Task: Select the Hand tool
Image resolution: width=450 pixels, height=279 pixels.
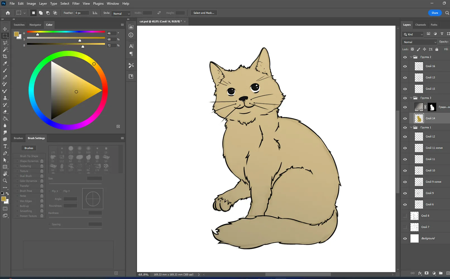Action: pyautogui.click(x=5, y=174)
